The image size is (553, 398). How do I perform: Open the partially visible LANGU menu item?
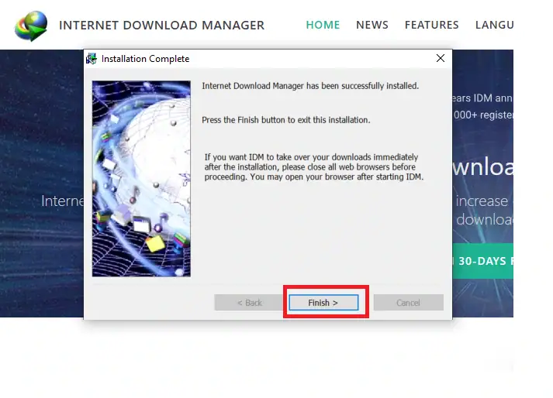494,25
